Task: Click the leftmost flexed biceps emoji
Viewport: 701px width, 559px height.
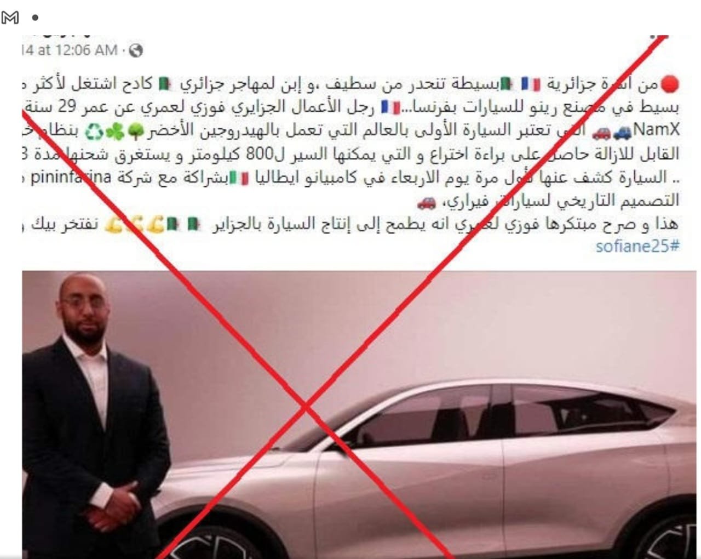Action: [x=114, y=225]
